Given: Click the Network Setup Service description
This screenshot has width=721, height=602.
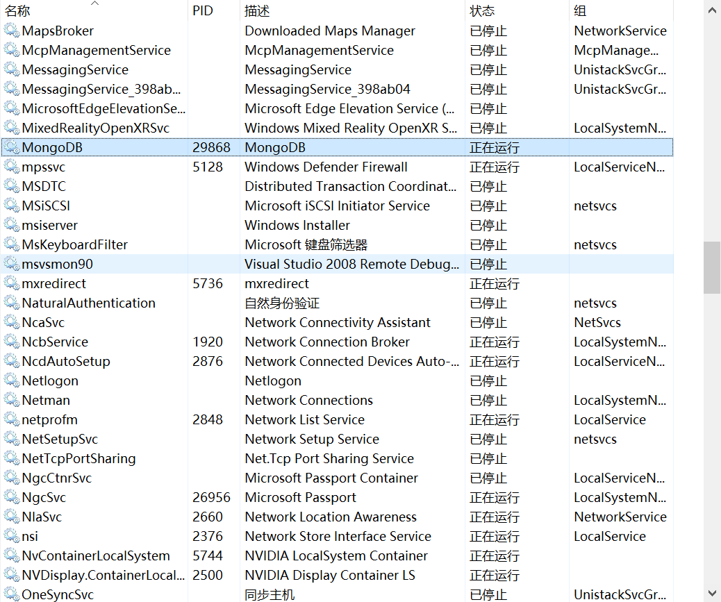Looking at the screenshot, I should coord(312,439).
